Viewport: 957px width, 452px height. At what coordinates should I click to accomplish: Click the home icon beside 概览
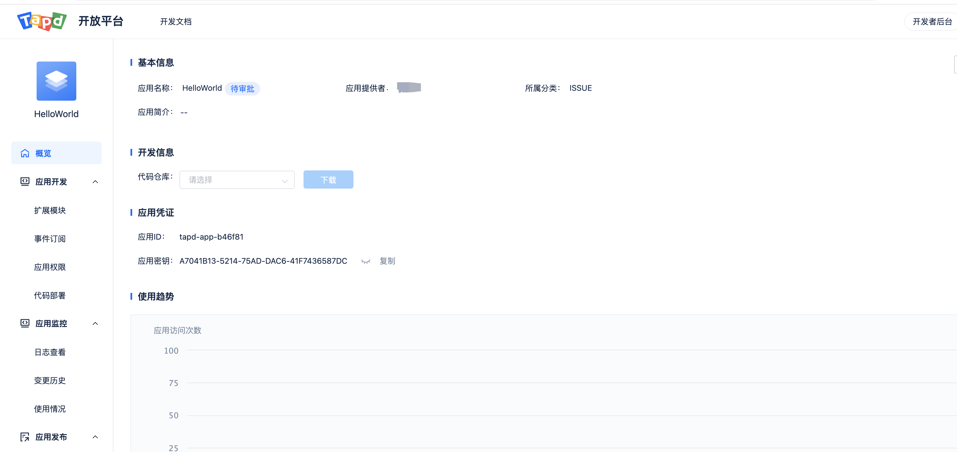(25, 153)
